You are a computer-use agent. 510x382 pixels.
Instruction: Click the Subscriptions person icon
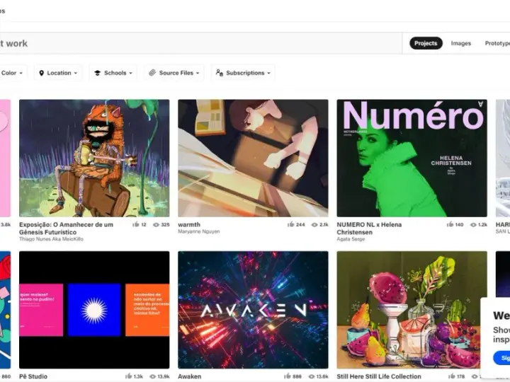pos(219,73)
